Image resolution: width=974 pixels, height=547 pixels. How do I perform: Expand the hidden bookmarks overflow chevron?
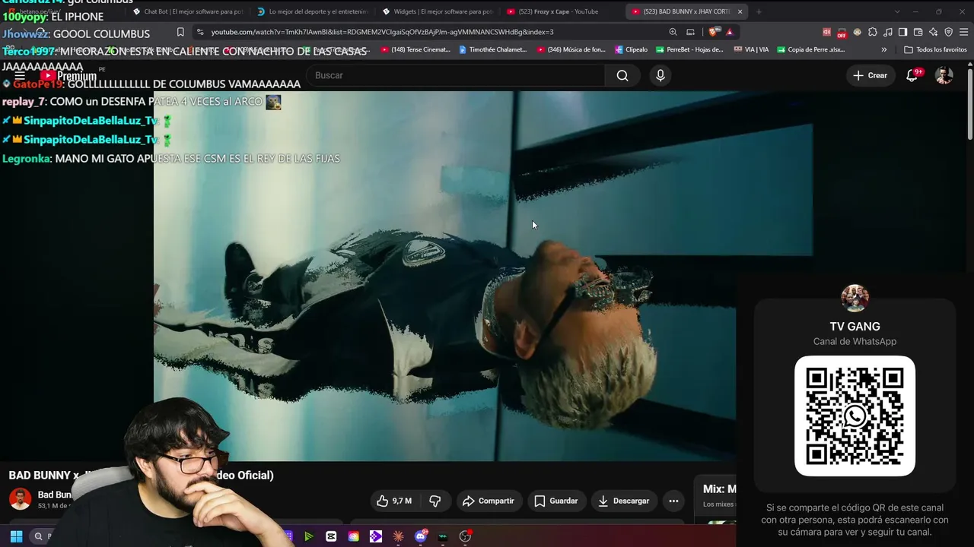(884, 49)
